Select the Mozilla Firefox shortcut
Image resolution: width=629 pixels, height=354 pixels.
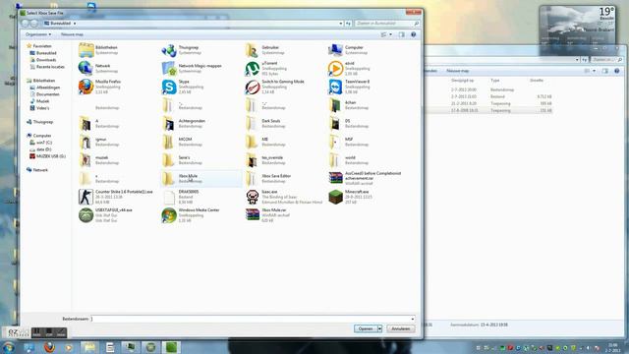tap(86, 87)
